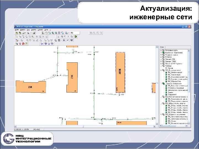
Task: Click the second blue network tool icon
Action: (46, 44)
